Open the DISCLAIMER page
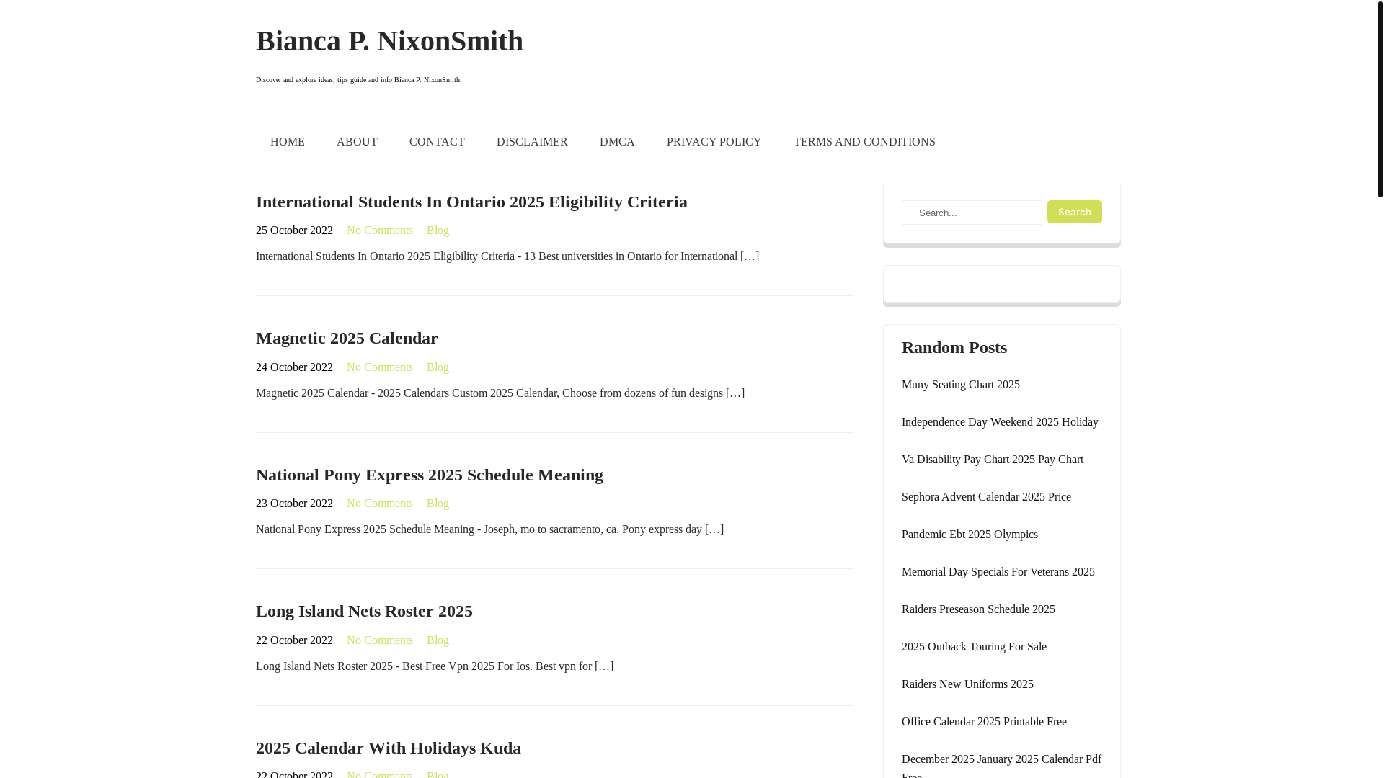Viewport: 1384px width, 778px height. click(532, 142)
